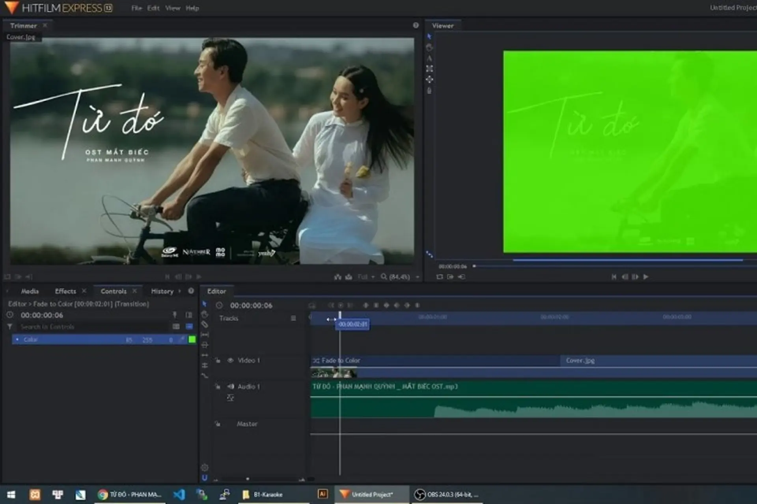Select the Editor tab
This screenshot has width=757, height=504.
217,291
